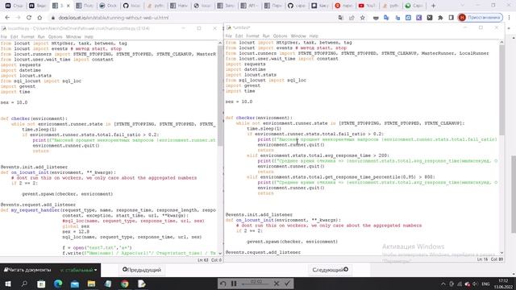516x290 pixels.
Task: Open Help menu in the untitled IDLE window
Action: (314, 35)
